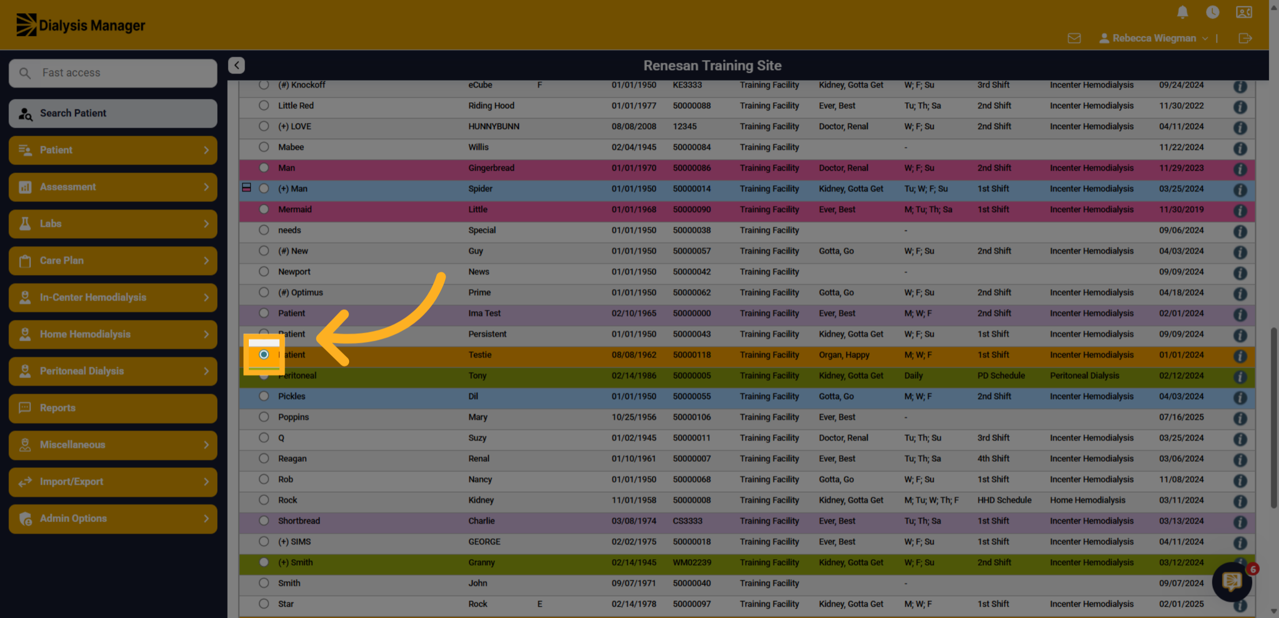1279x618 pixels.
Task: Collapse the (+) Man Spider row expander
Action: 246,187
